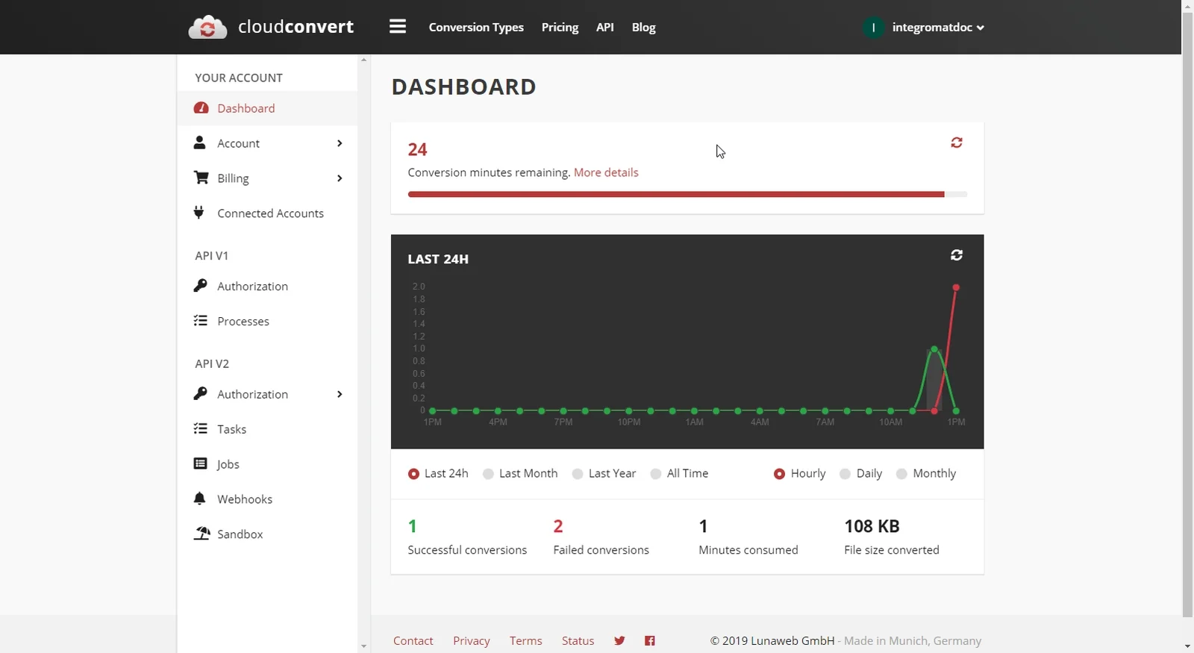1194x653 pixels.
Task: Click sidebar scroll up arrow
Action: (x=364, y=60)
